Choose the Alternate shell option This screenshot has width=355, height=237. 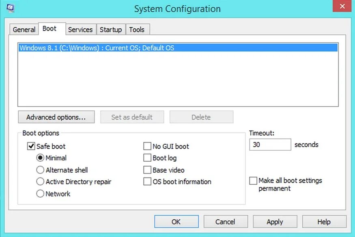coord(40,170)
